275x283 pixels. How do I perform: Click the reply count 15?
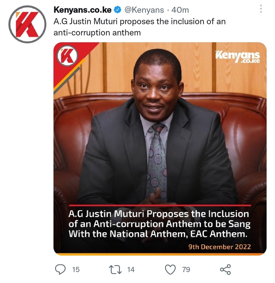[x=76, y=270]
